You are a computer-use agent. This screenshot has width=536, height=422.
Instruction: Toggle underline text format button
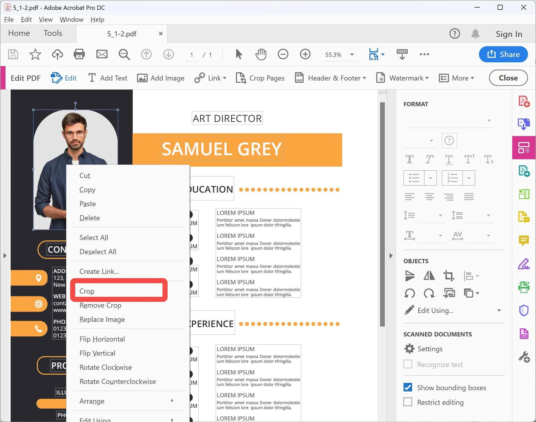tap(449, 160)
